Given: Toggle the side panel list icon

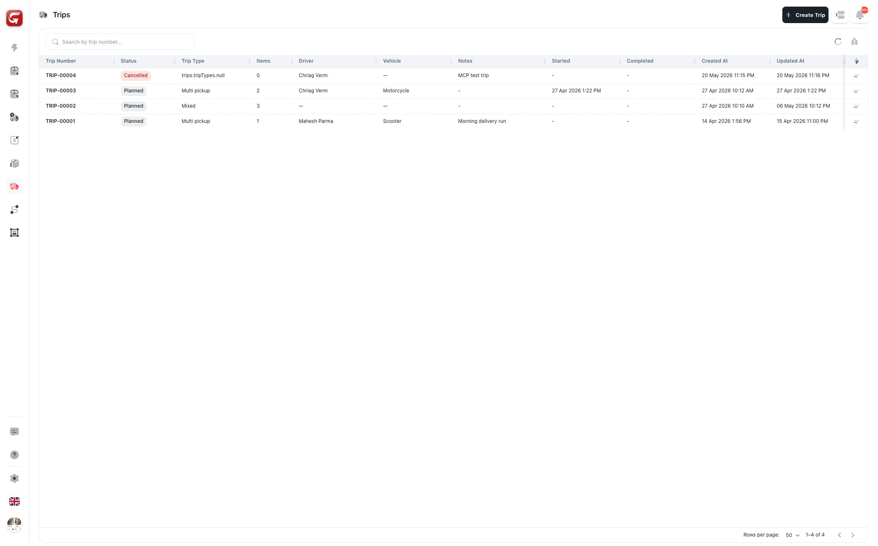Looking at the screenshot, I should (840, 15).
